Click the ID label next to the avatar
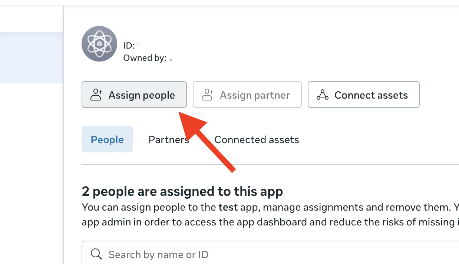This screenshot has width=459, height=264. point(128,45)
